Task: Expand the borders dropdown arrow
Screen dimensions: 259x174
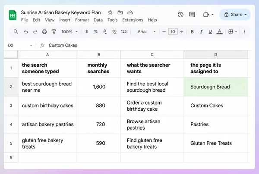Action: [236, 31]
